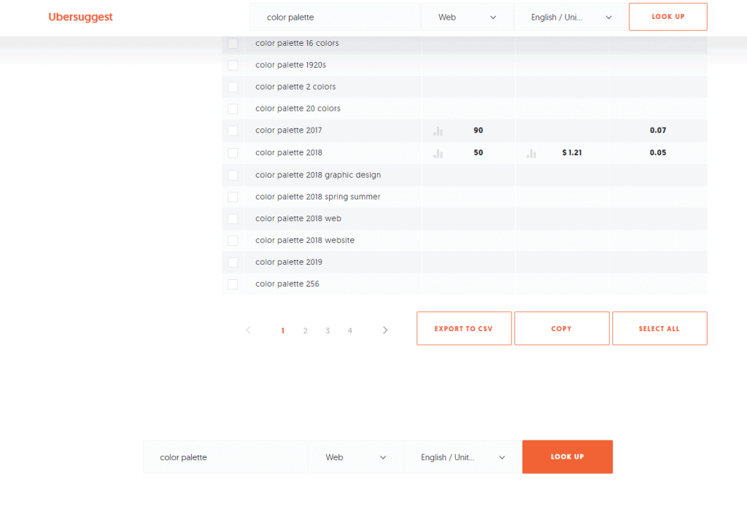747x525 pixels.
Task: Click the previous page arrow
Action: pos(248,330)
